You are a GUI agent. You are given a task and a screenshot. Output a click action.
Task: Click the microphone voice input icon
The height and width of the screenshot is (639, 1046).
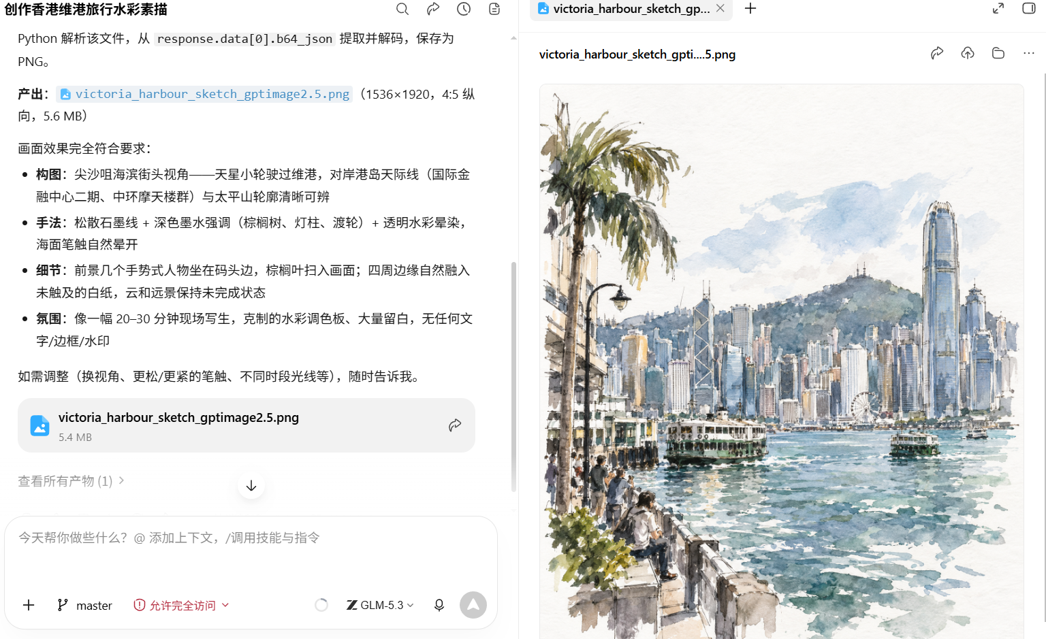[x=439, y=605]
